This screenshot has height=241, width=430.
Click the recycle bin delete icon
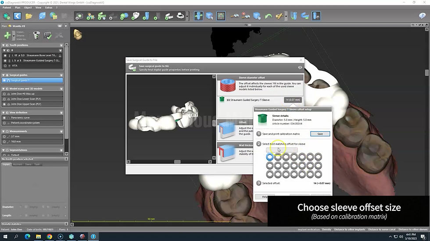pos(36,35)
